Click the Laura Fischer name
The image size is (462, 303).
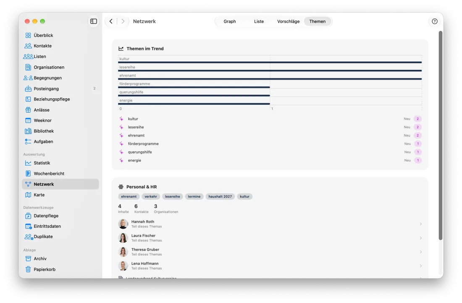click(143, 236)
